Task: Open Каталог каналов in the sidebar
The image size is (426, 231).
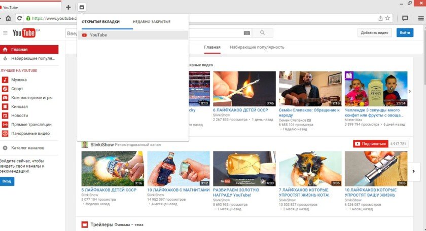Action: tap(29, 148)
